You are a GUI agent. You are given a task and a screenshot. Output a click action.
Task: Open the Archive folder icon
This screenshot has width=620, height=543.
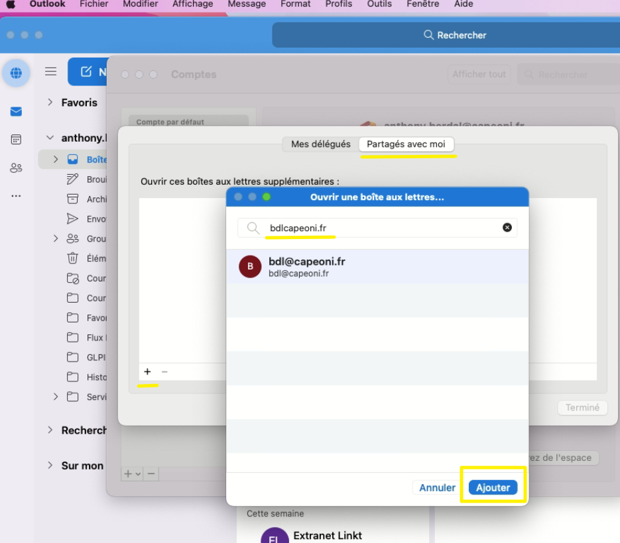coord(73,199)
